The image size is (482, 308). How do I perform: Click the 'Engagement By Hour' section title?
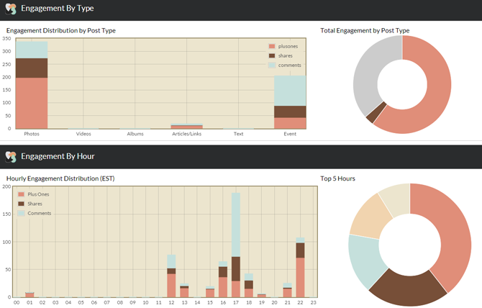58,156
